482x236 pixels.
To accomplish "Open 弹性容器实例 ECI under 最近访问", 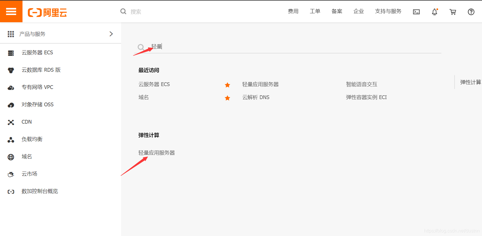I will pyautogui.click(x=366, y=97).
